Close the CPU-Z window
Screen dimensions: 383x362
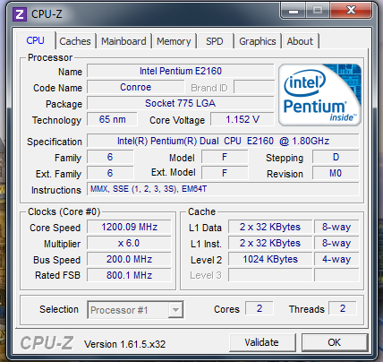351,11
